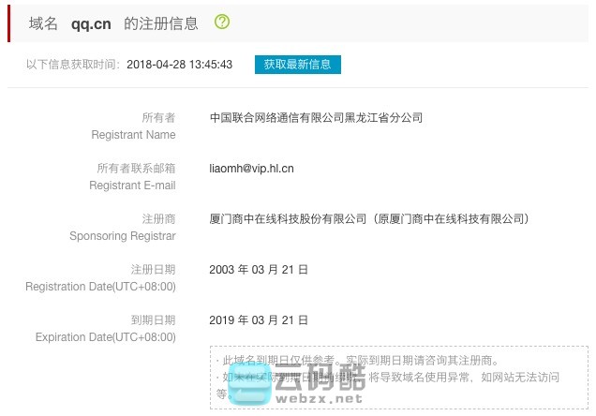Click the 以下信息获取时间 label
Viewport: 596px width, 416px height.
click(x=73, y=65)
